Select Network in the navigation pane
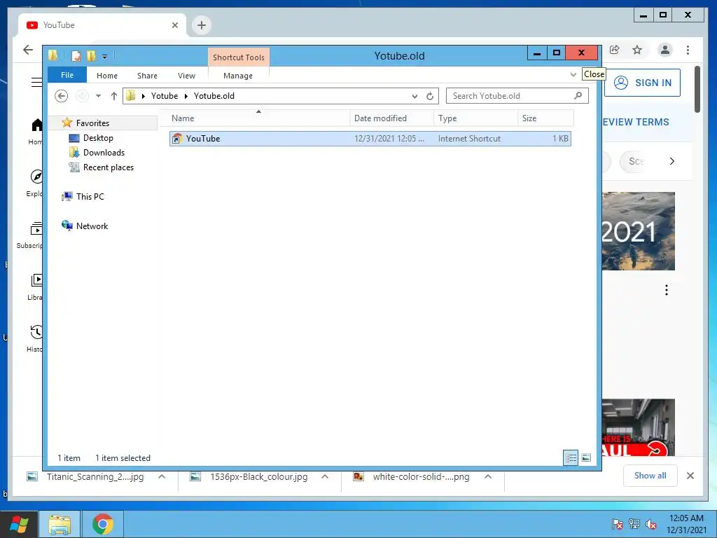This screenshot has height=538, width=717. point(92,226)
